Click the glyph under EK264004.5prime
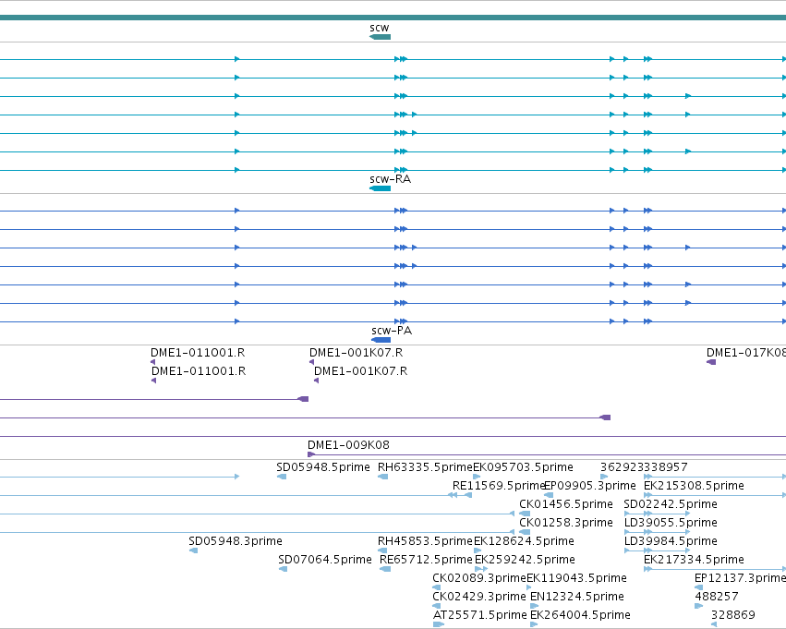The image size is (786, 629). pyautogui.click(x=534, y=624)
